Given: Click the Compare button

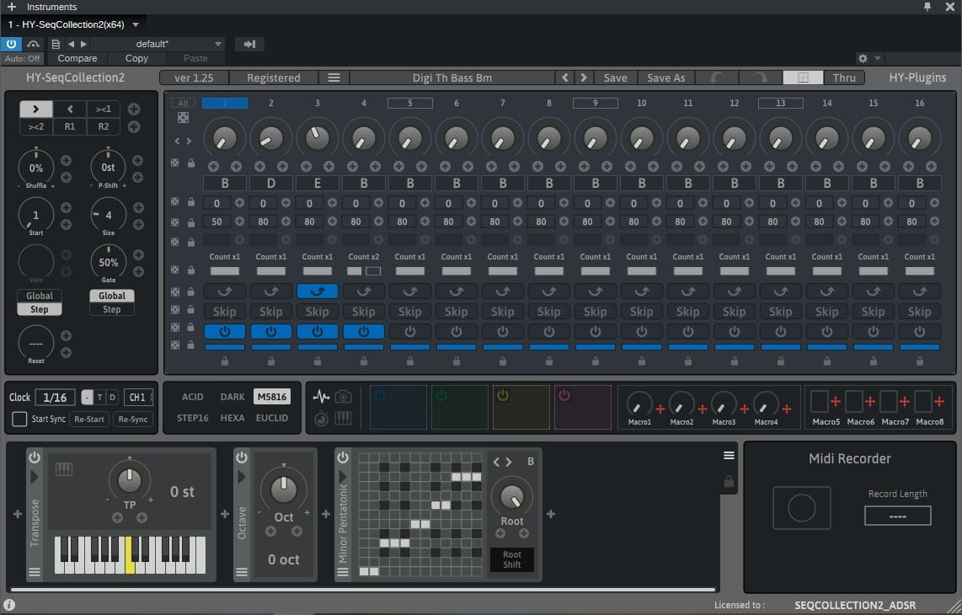Looking at the screenshot, I should [x=77, y=58].
